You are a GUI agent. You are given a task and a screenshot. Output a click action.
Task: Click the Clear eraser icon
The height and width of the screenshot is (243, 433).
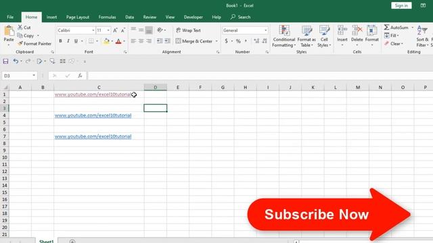386,43
